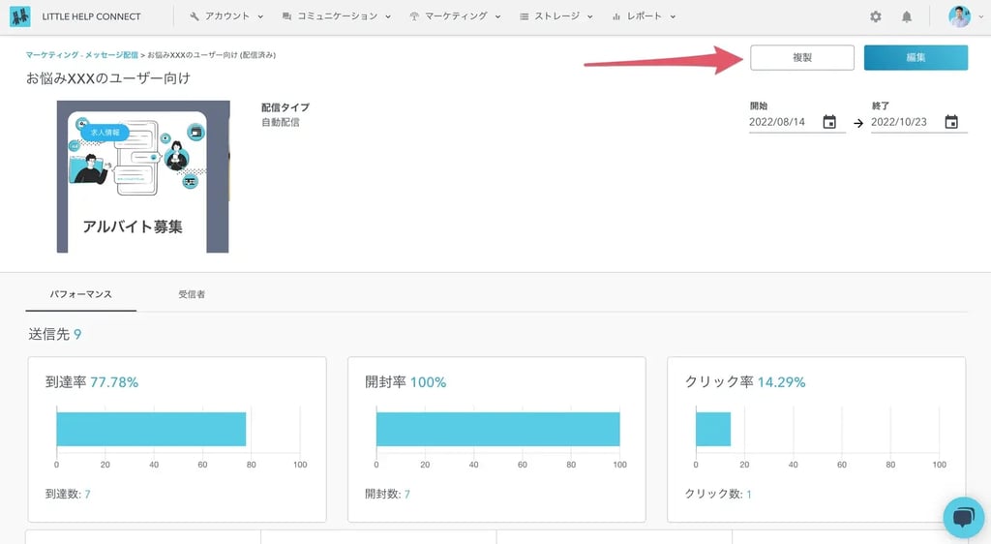This screenshot has height=544, width=991.
Task: Open the start date calendar icon
Action: click(829, 122)
